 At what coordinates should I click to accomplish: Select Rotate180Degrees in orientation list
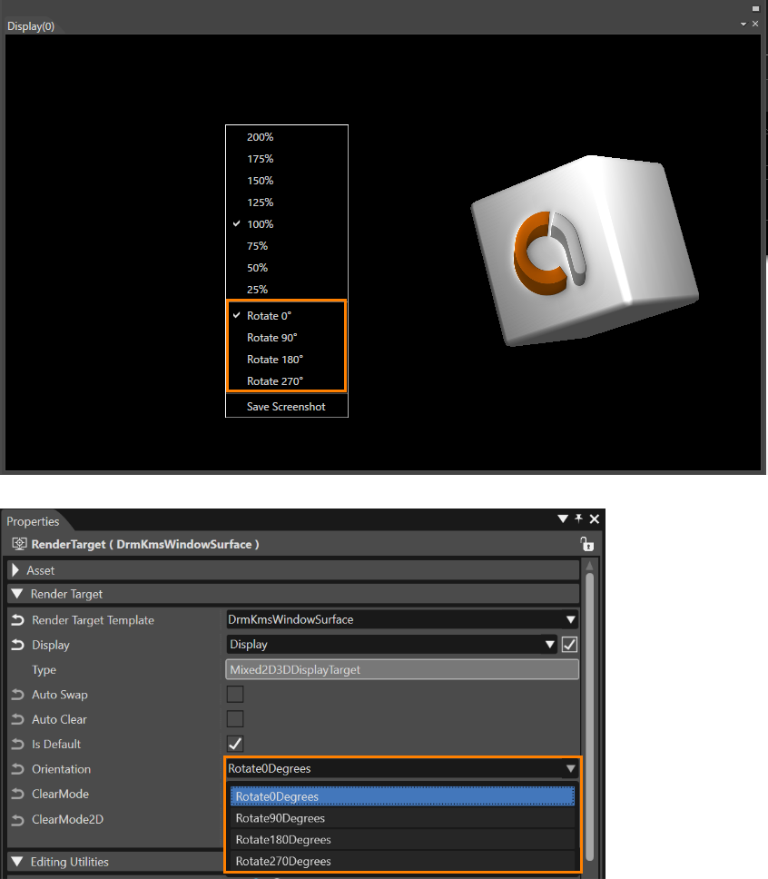[402, 839]
